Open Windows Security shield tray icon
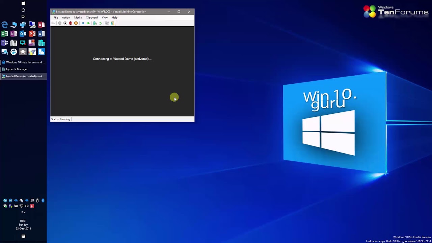The width and height of the screenshot is (432, 243). pos(5,206)
